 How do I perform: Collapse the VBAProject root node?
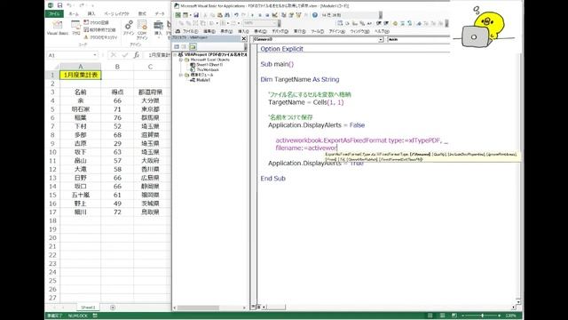click(x=175, y=54)
